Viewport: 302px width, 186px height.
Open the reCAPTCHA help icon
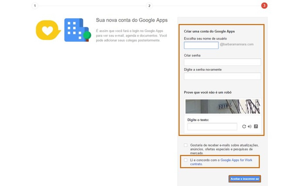[x=255, y=126]
